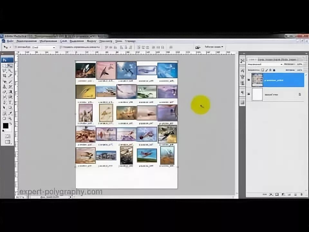The width and height of the screenshot is (309, 232).
Task: Toggle Lock image pixels
Action: (267, 70)
